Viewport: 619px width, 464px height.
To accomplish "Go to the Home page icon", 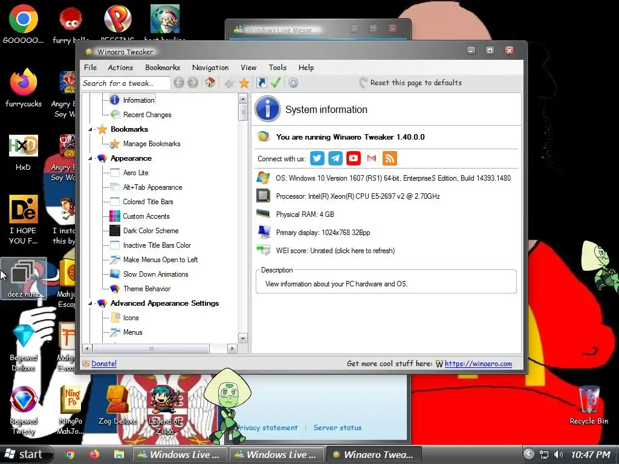I will point(210,83).
